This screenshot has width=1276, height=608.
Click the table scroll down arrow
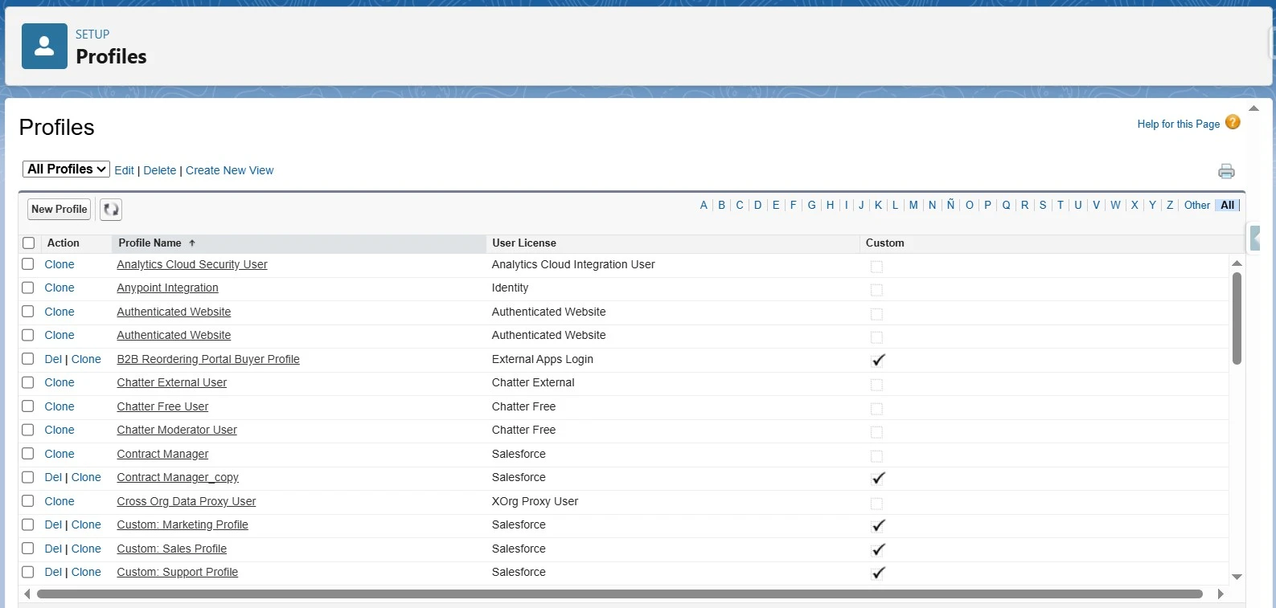(1237, 577)
